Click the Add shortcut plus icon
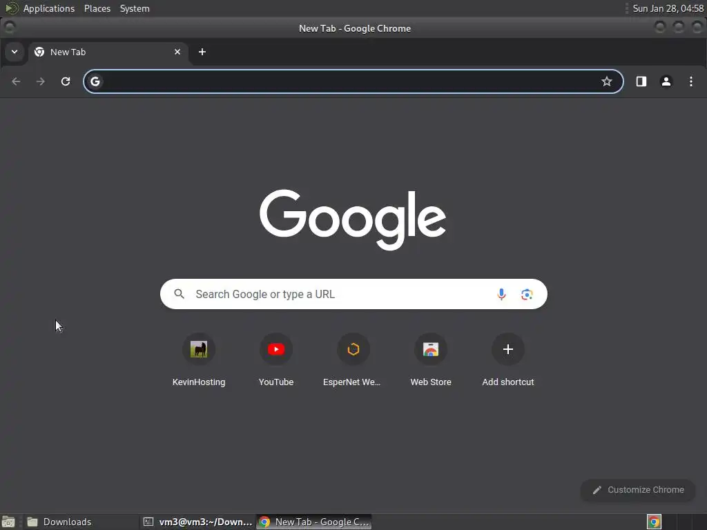The image size is (707, 530). pos(507,349)
